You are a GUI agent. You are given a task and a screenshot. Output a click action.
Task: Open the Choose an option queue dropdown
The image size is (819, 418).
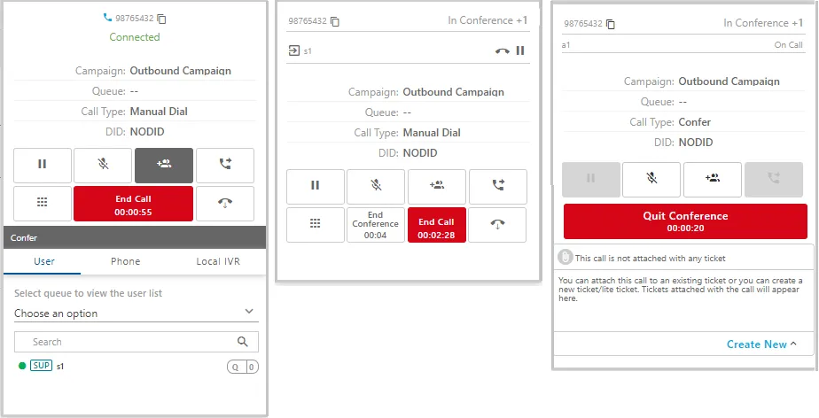(136, 313)
